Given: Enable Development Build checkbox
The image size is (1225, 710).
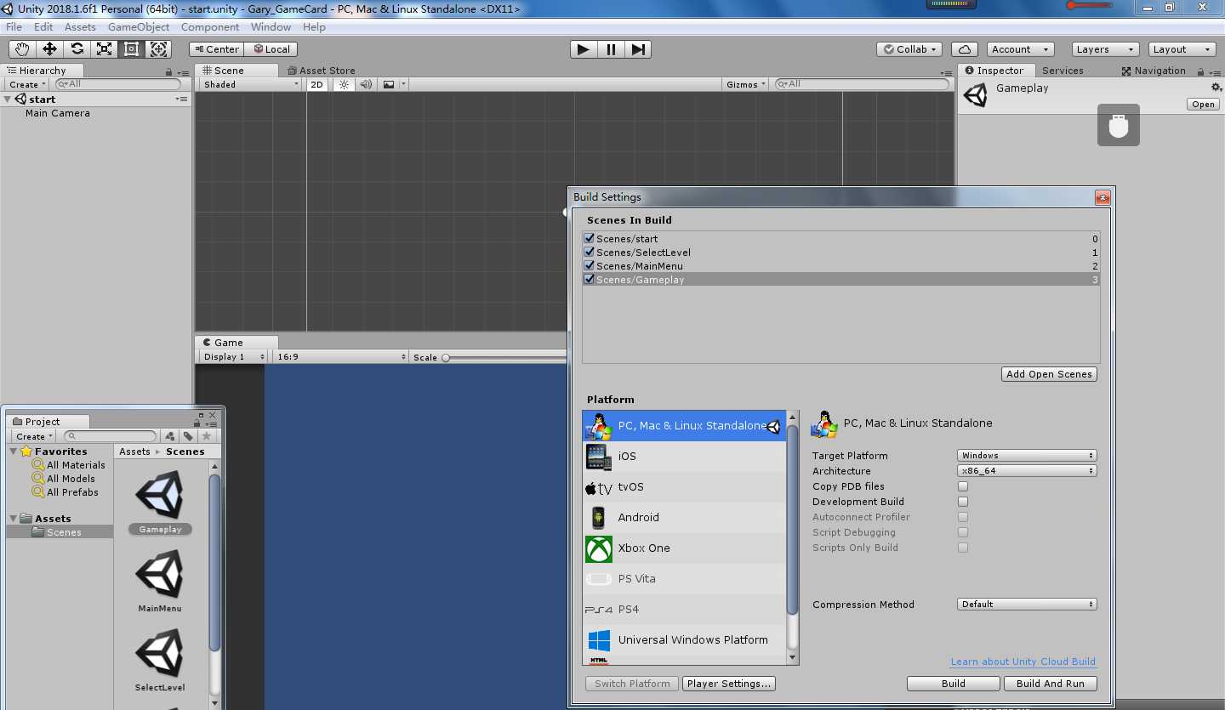Looking at the screenshot, I should [x=963, y=502].
